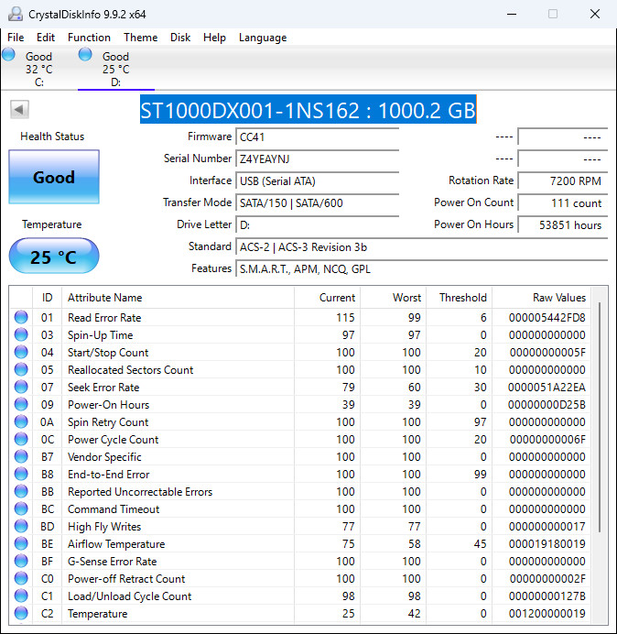Click the blue orb for Reallocated Sectors Count

[x=21, y=369]
